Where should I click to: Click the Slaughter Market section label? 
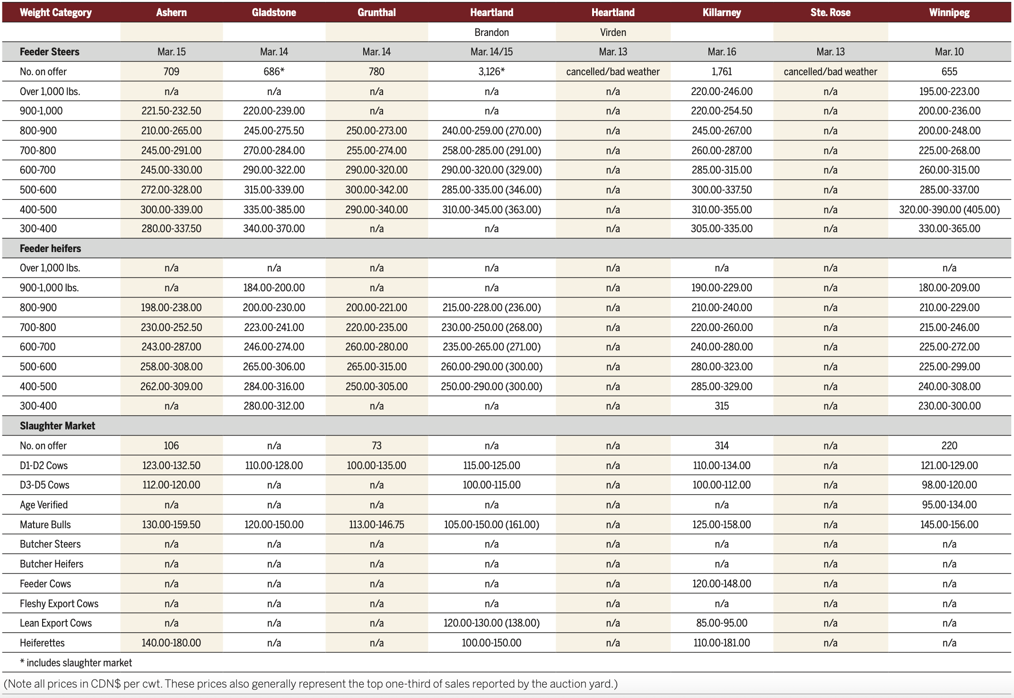57,426
